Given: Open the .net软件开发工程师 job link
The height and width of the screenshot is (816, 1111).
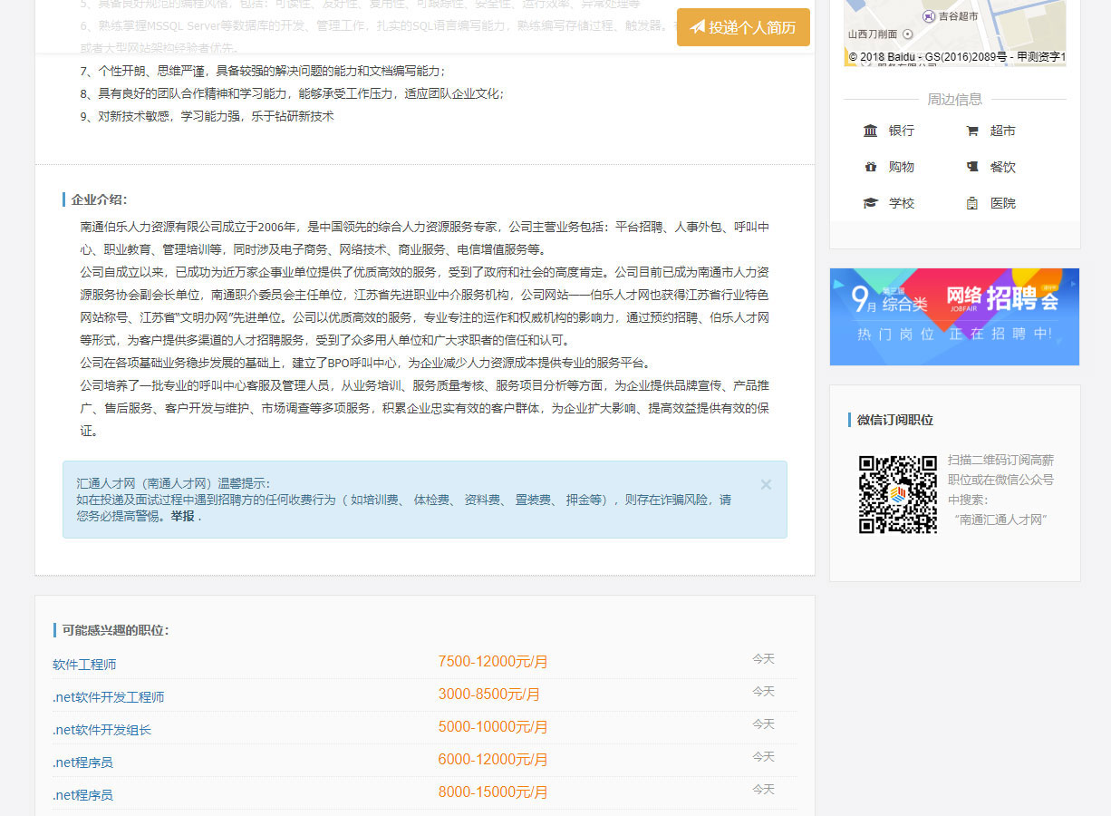Looking at the screenshot, I should (109, 697).
